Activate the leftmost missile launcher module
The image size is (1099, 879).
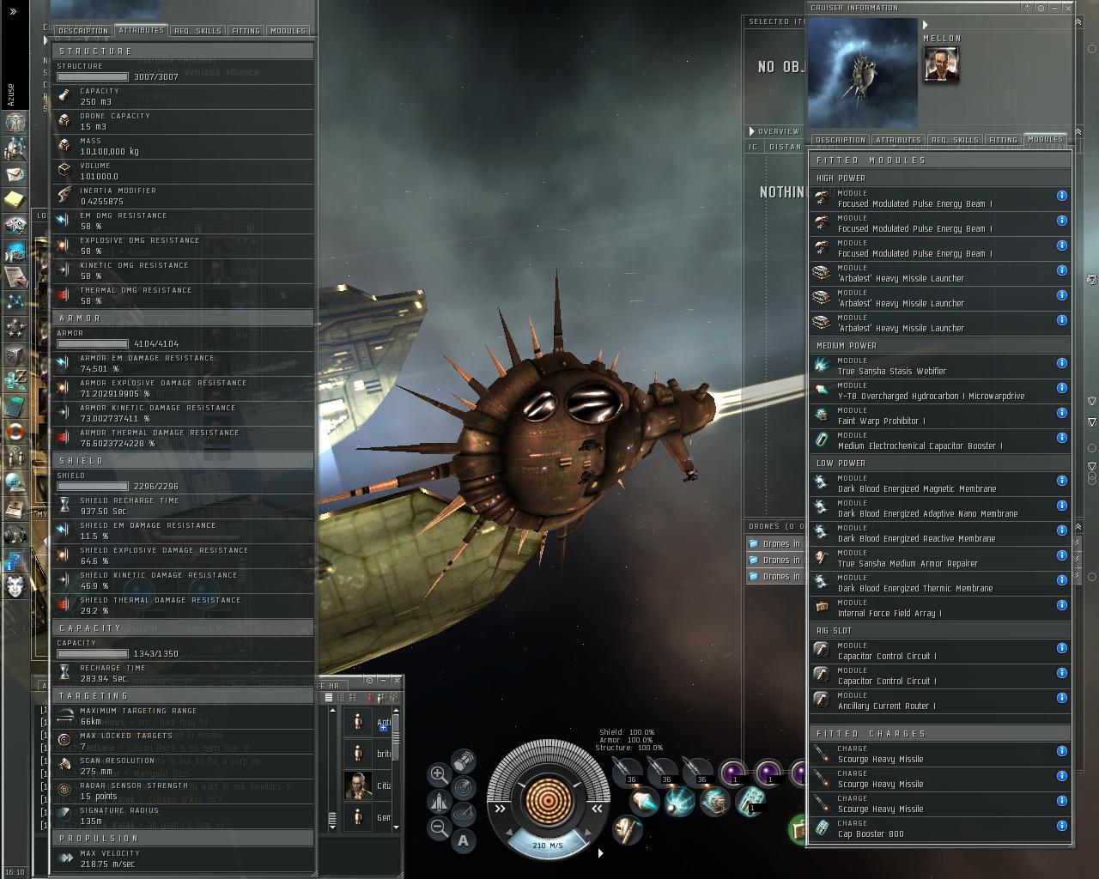click(628, 773)
